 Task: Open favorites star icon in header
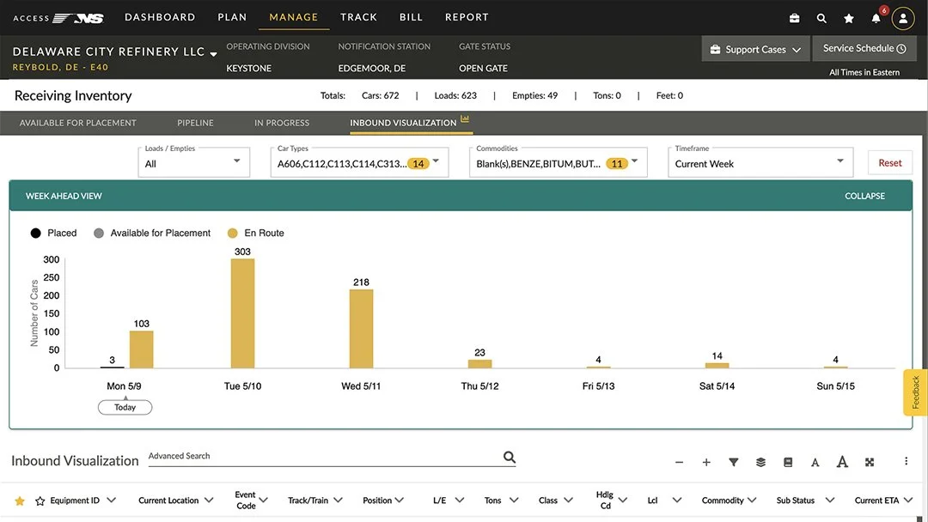[849, 18]
